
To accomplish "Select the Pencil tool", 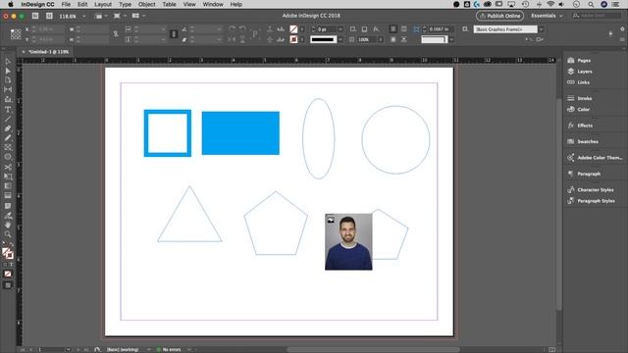I will click(8, 138).
